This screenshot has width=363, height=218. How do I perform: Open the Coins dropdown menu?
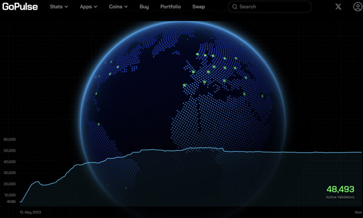click(x=118, y=7)
